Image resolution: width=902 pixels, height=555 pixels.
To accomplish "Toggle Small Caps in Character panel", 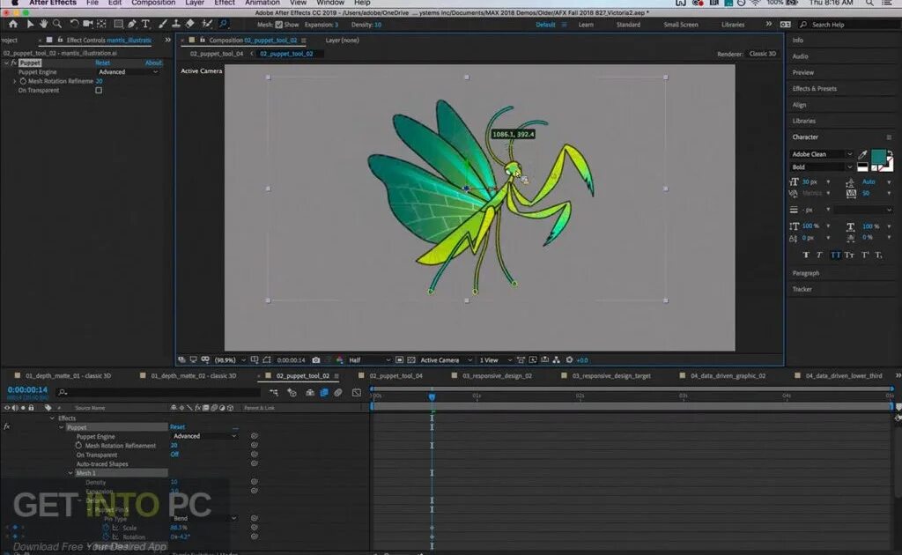I will [x=850, y=255].
